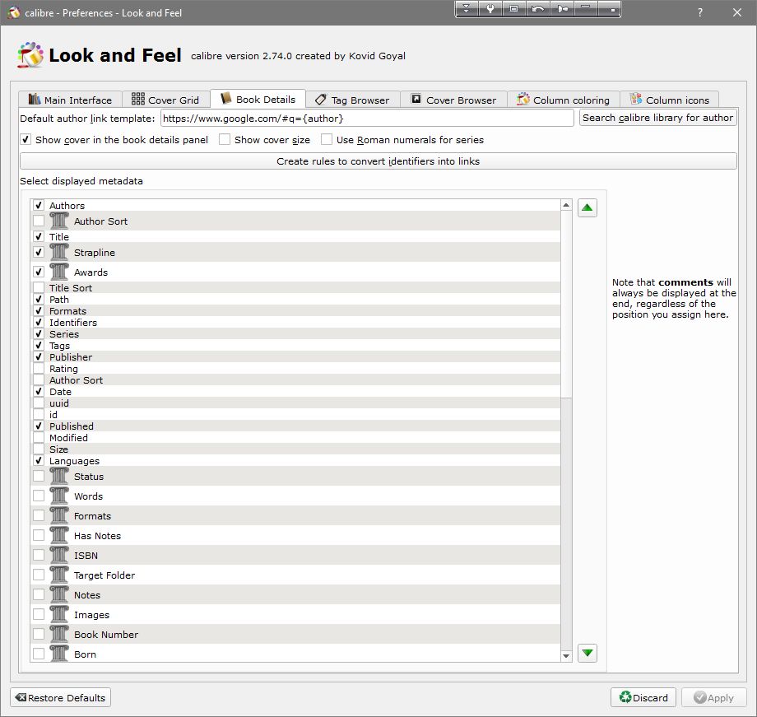Click the calibre app icon in titlebar
The height and width of the screenshot is (717, 757).
pyautogui.click(x=13, y=12)
